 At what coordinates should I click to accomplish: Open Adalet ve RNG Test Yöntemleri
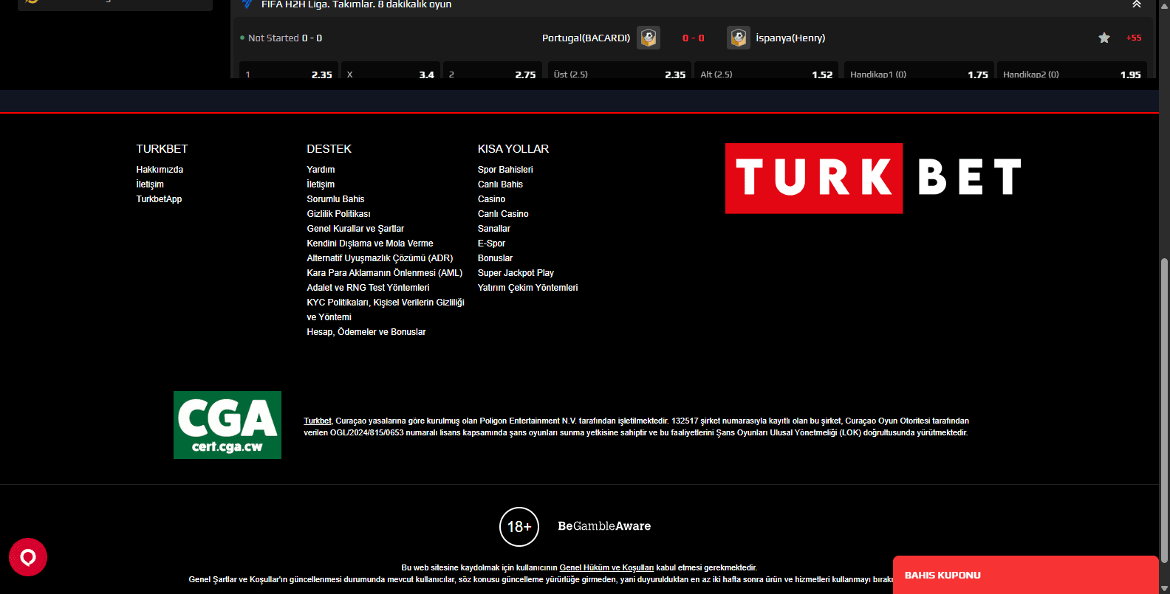(x=368, y=288)
